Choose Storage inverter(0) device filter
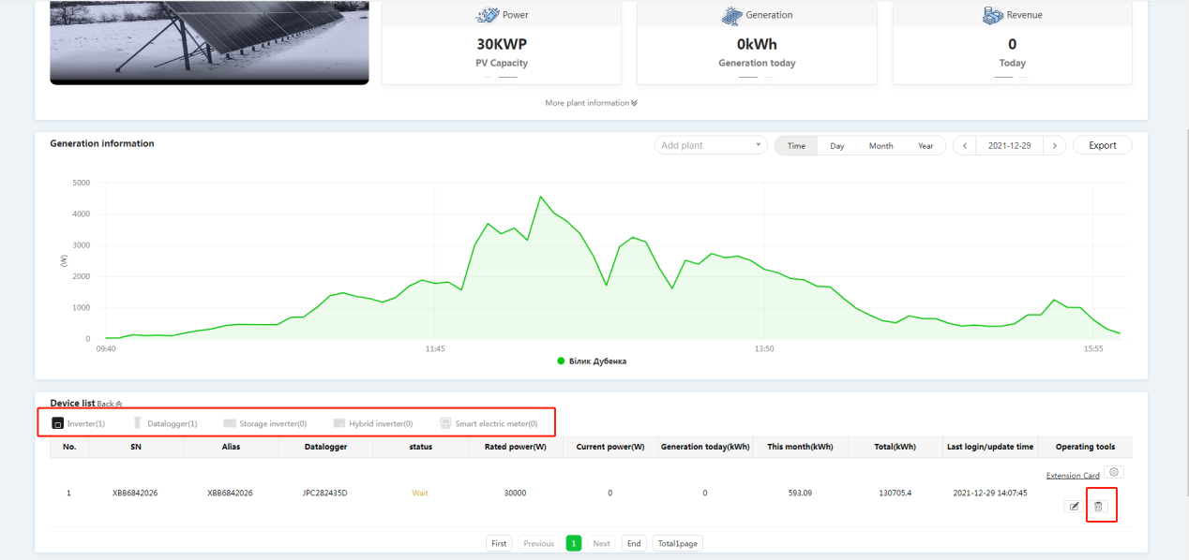1189x560 pixels. coord(265,423)
